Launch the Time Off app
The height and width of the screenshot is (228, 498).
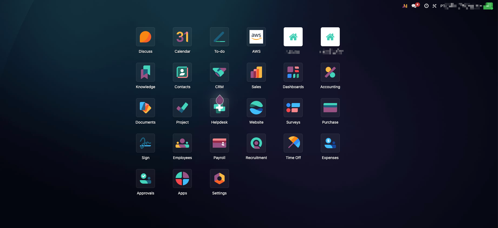click(293, 143)
